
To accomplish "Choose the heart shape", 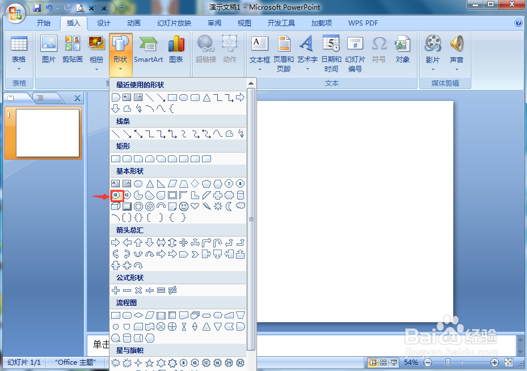I will pyautogui.click(x=195, y=206).
